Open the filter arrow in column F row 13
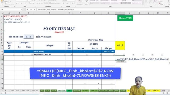170x95 pixels. click(x=87, y=55)
